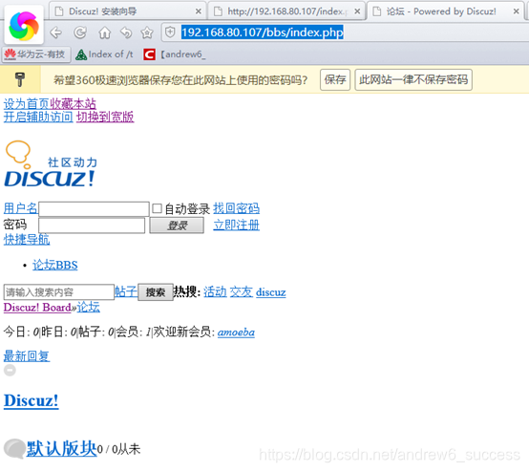Screen dimensions: 529x472
Task: Open the 论坛 breadcrumb link
Action: [89, 308]
